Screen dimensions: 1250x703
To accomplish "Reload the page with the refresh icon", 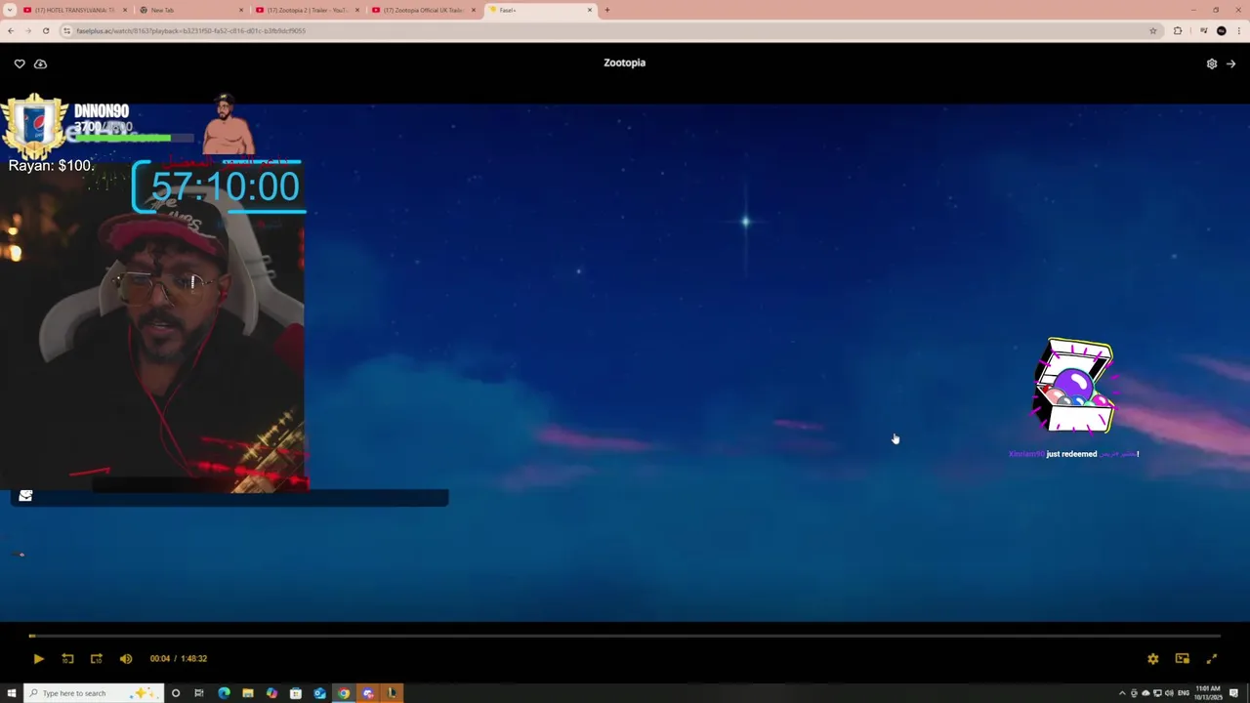I will pyautogui.click(x=46, y=30).
